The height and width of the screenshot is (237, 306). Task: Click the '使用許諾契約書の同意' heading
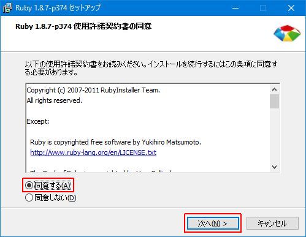tap(112, 26)
